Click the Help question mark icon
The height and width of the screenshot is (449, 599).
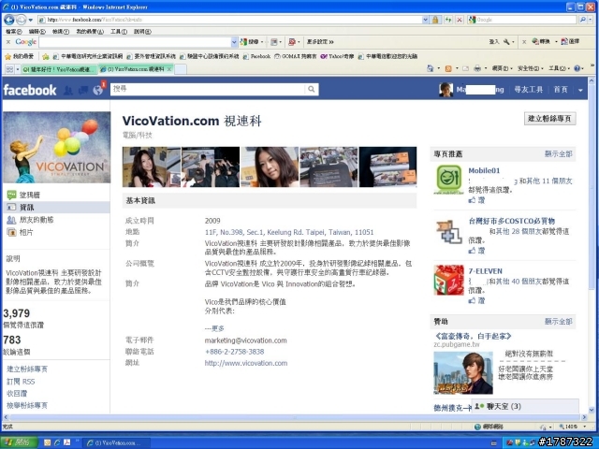point(577,68)
